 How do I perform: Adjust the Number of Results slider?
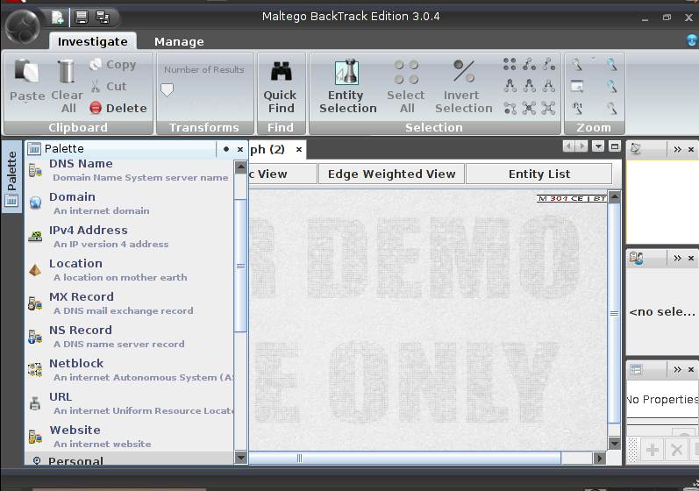pos(168,89)
